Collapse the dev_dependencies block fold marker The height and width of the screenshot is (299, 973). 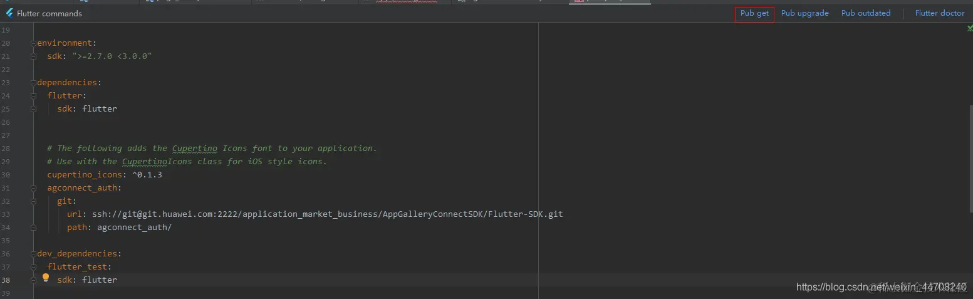coord(34,254)
